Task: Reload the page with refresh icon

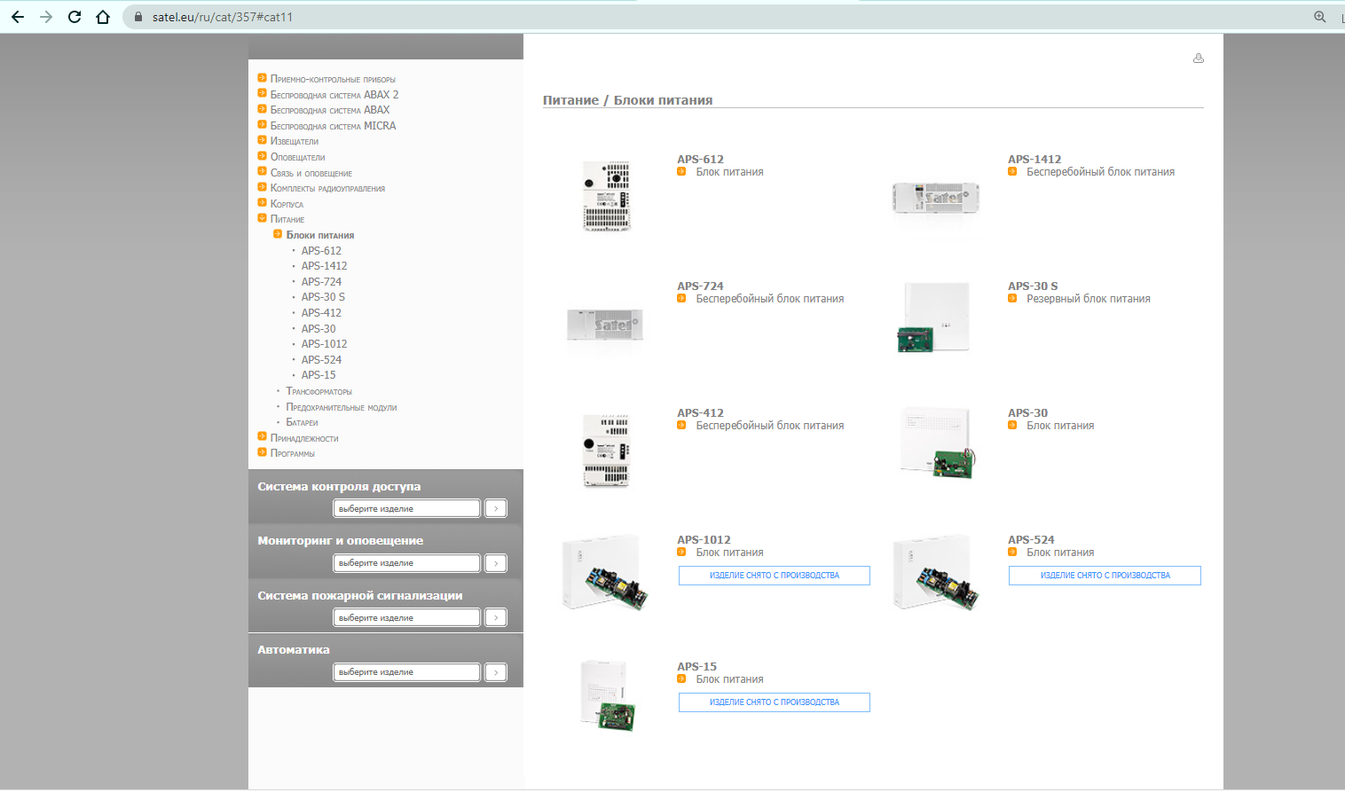Action: coord(75,17)
